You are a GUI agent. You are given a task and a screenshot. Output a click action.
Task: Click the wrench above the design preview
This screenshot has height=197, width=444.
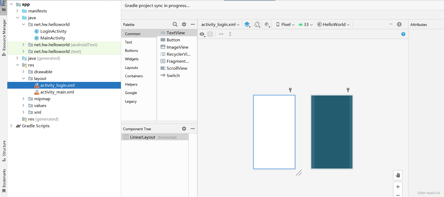click(290, 90)
